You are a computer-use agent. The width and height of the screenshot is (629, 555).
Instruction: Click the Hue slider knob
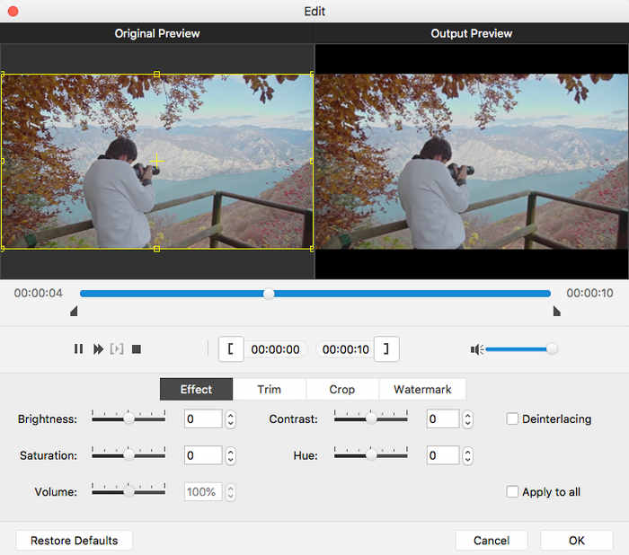[371, 455]
